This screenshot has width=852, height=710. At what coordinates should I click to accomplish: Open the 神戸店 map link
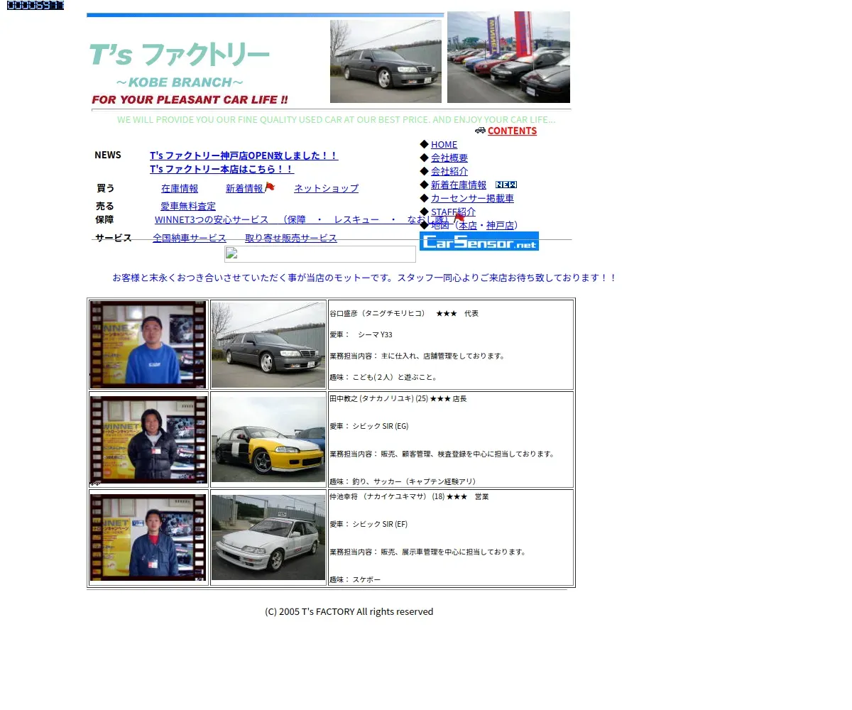pyautogui.click(x=500, y=225)
